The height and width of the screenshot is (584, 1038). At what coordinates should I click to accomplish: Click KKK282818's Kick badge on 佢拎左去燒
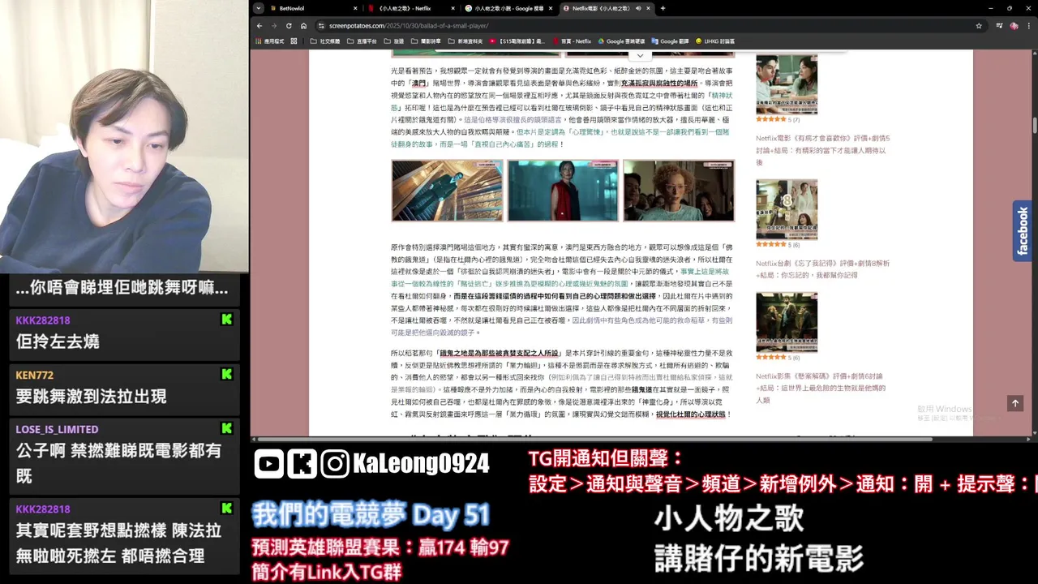(227, 320)
